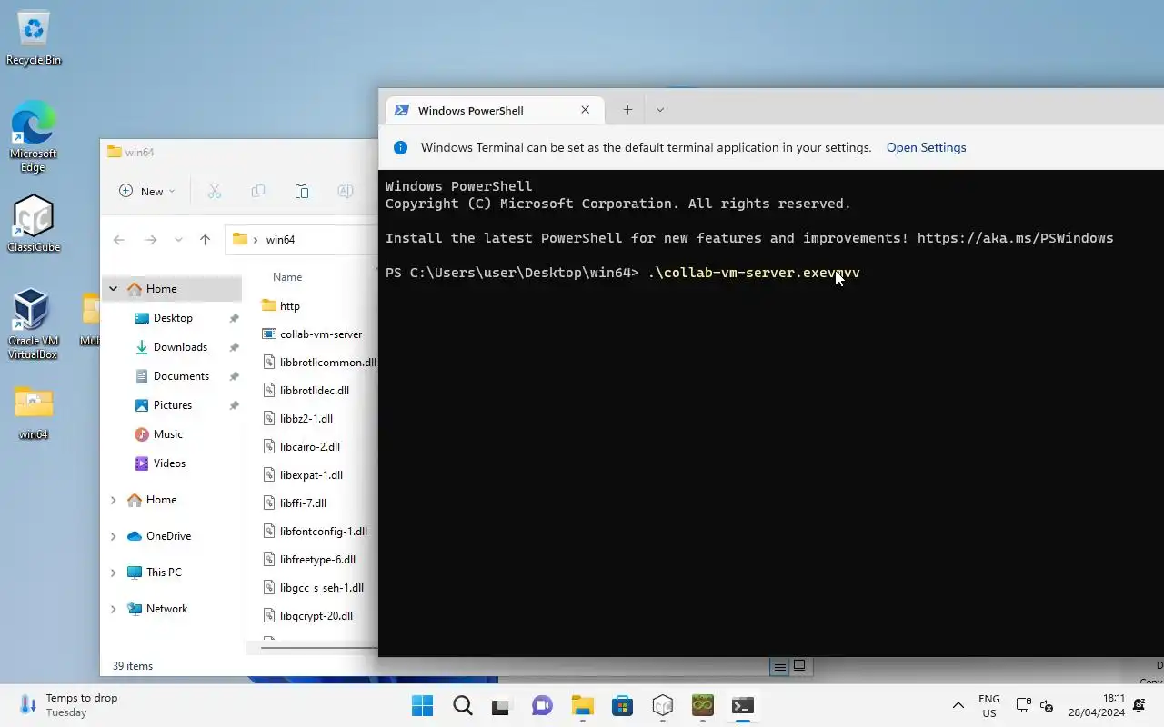
Task: Open Task View on the taskbar
Action: tap(502, 706)
